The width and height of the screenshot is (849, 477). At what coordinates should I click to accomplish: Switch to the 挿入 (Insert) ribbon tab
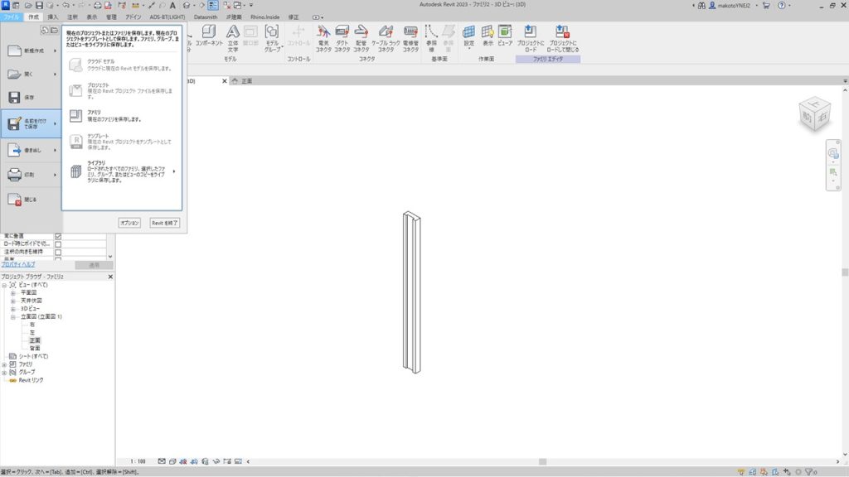[53, 17]
